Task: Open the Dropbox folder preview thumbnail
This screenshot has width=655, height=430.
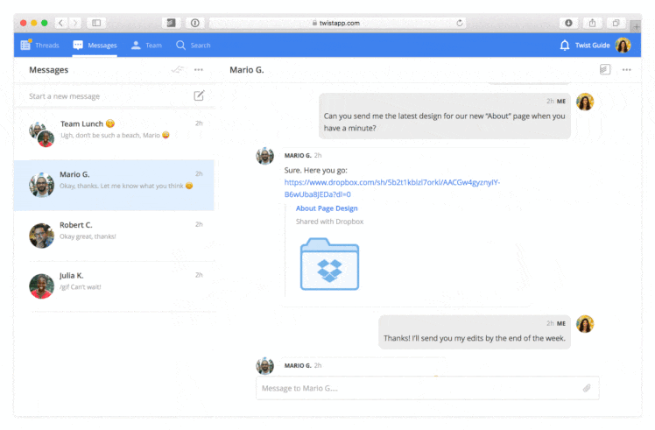Action: (329, 264)
